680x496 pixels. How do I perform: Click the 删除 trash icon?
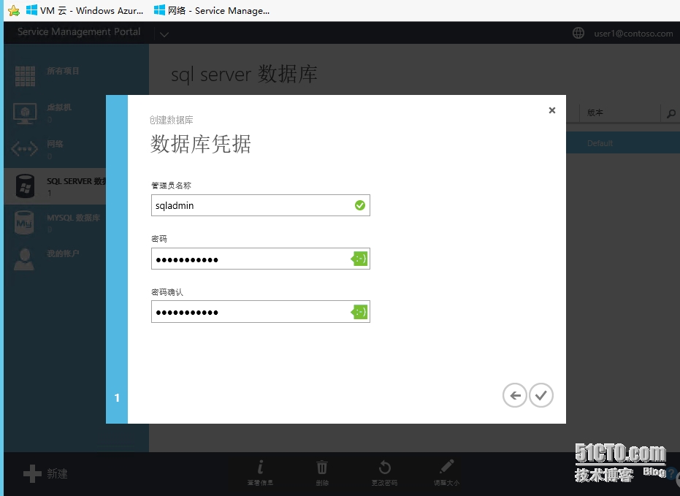pos(322,468)
